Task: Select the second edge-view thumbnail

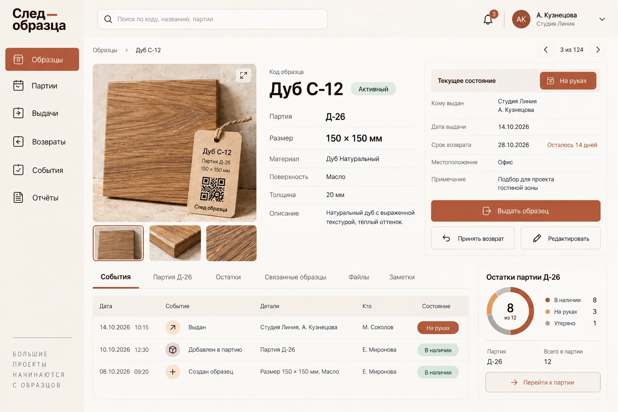Action: tap(175, 243)
